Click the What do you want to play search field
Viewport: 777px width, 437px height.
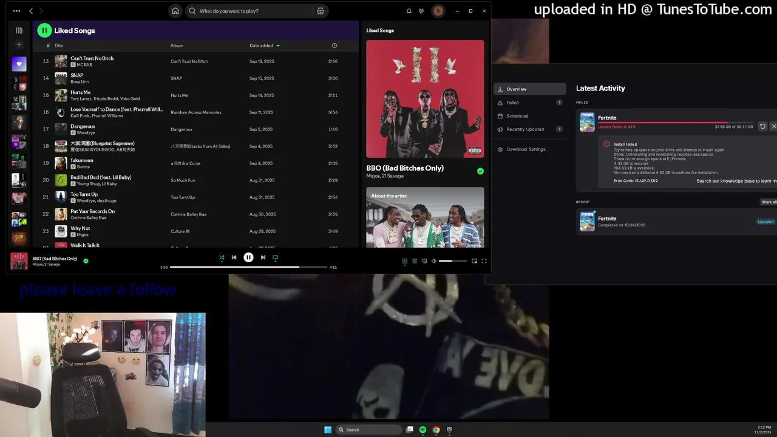250,11
